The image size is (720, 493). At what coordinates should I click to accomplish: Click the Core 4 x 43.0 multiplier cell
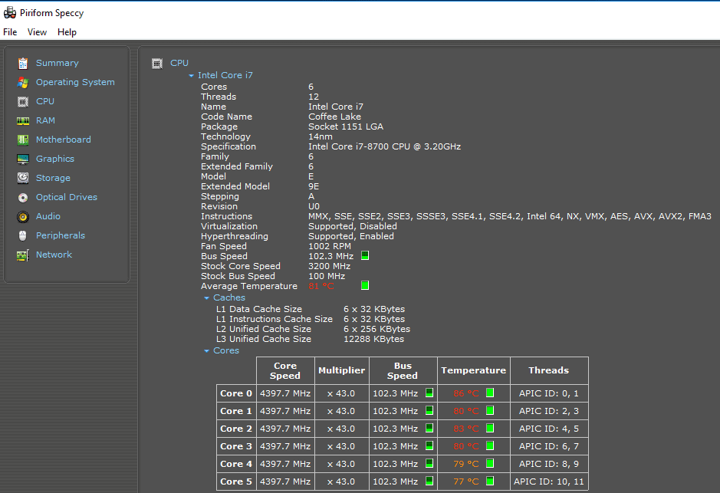(x=341, y=464)
